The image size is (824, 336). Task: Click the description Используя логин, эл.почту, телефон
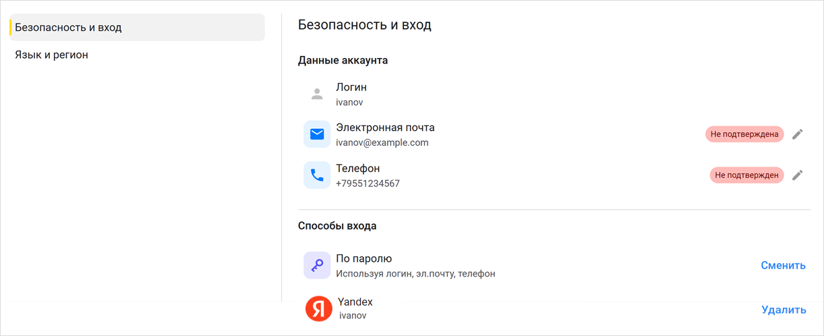[x=415, y=274]
